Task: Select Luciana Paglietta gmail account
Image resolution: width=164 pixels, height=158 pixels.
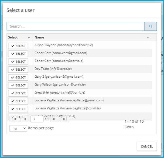Action: 18,101
